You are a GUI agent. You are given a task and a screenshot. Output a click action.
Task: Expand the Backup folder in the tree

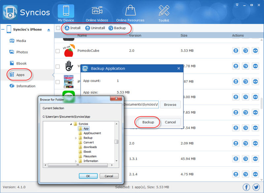[76, 138]
